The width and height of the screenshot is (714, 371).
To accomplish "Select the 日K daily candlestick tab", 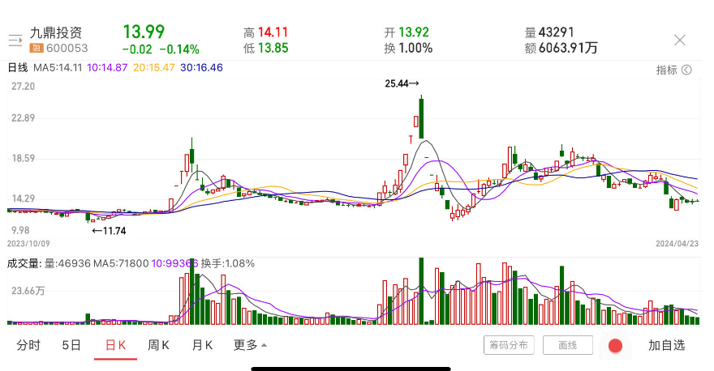I will (x=114, y=345).
